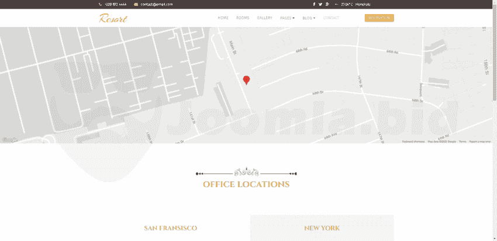Select the New York office card
Viewport: 497px width, 241px height.
click(322, 228)
